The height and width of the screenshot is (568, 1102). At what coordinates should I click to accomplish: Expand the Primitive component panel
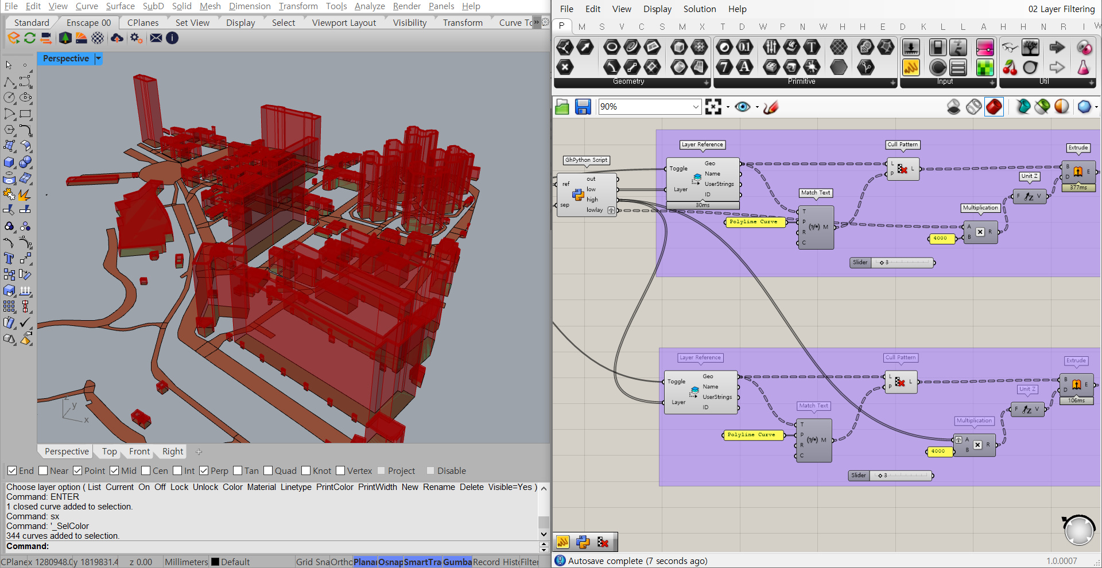[893, 83]
